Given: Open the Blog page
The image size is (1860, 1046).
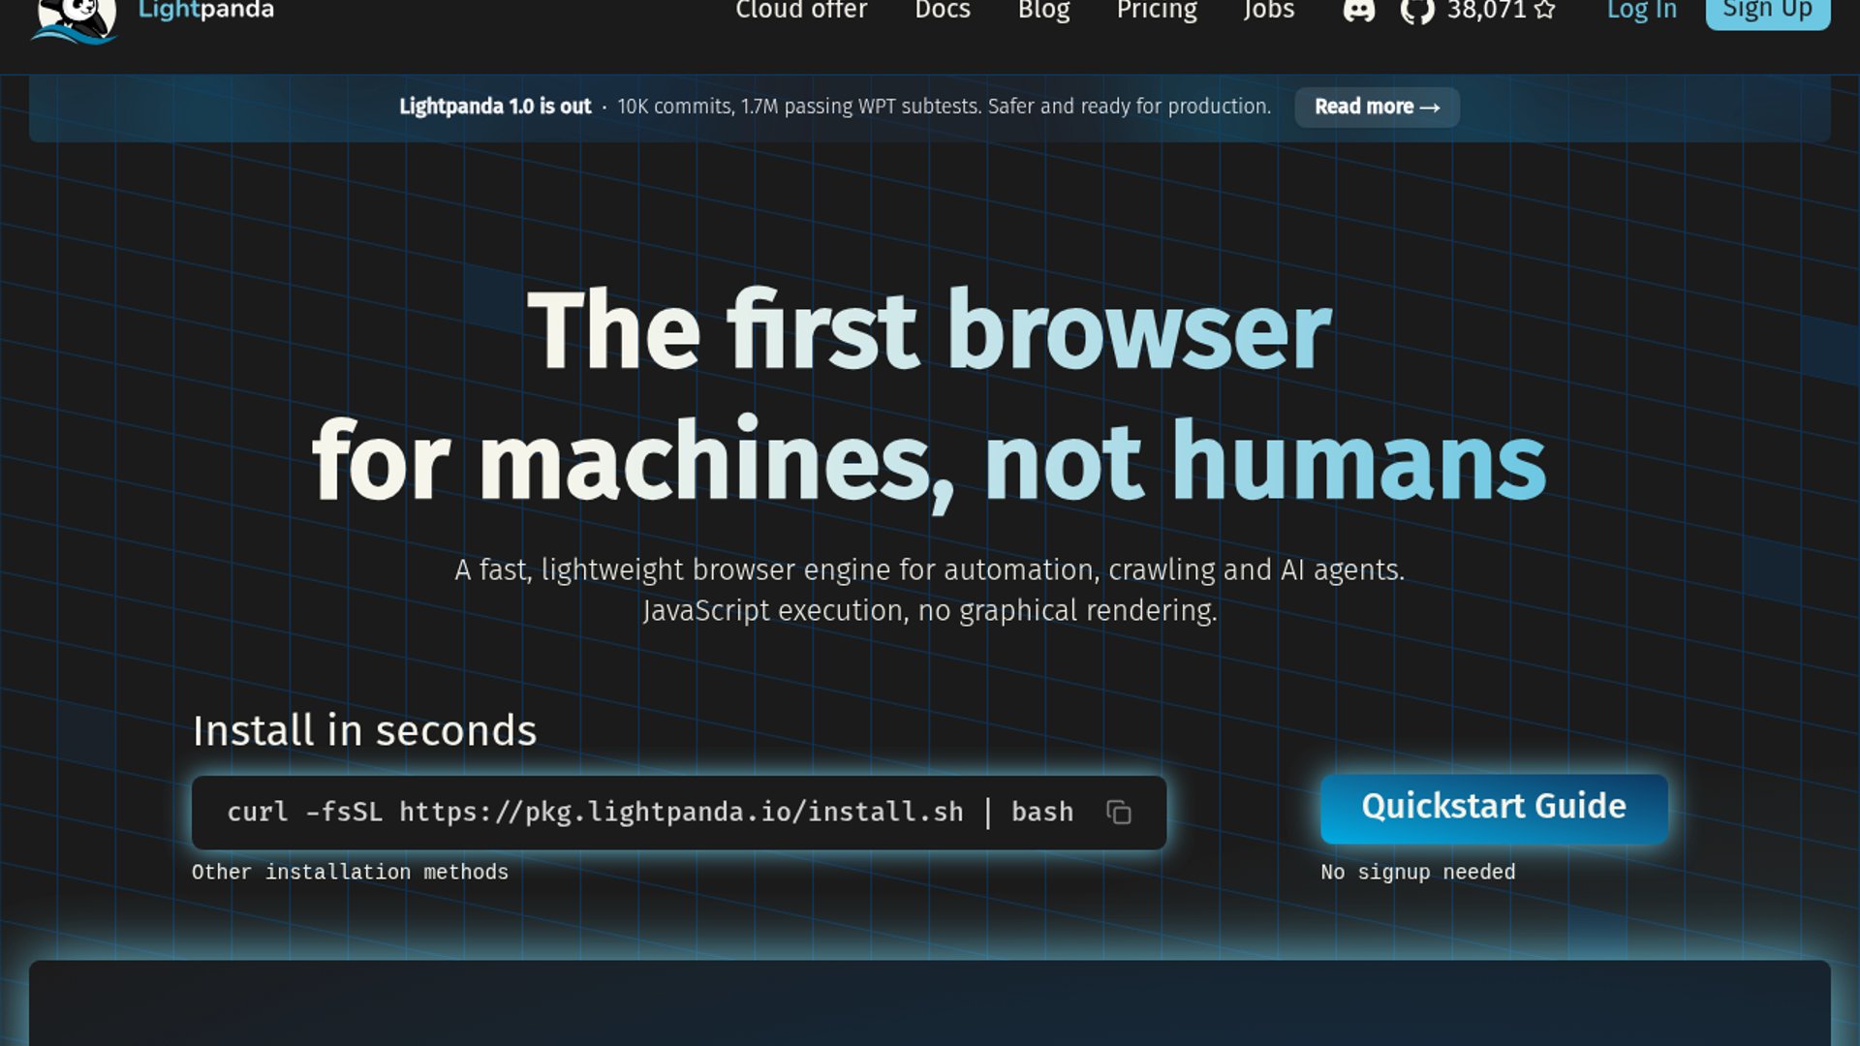Looking at the screenshot, I should click(1043, 11).
